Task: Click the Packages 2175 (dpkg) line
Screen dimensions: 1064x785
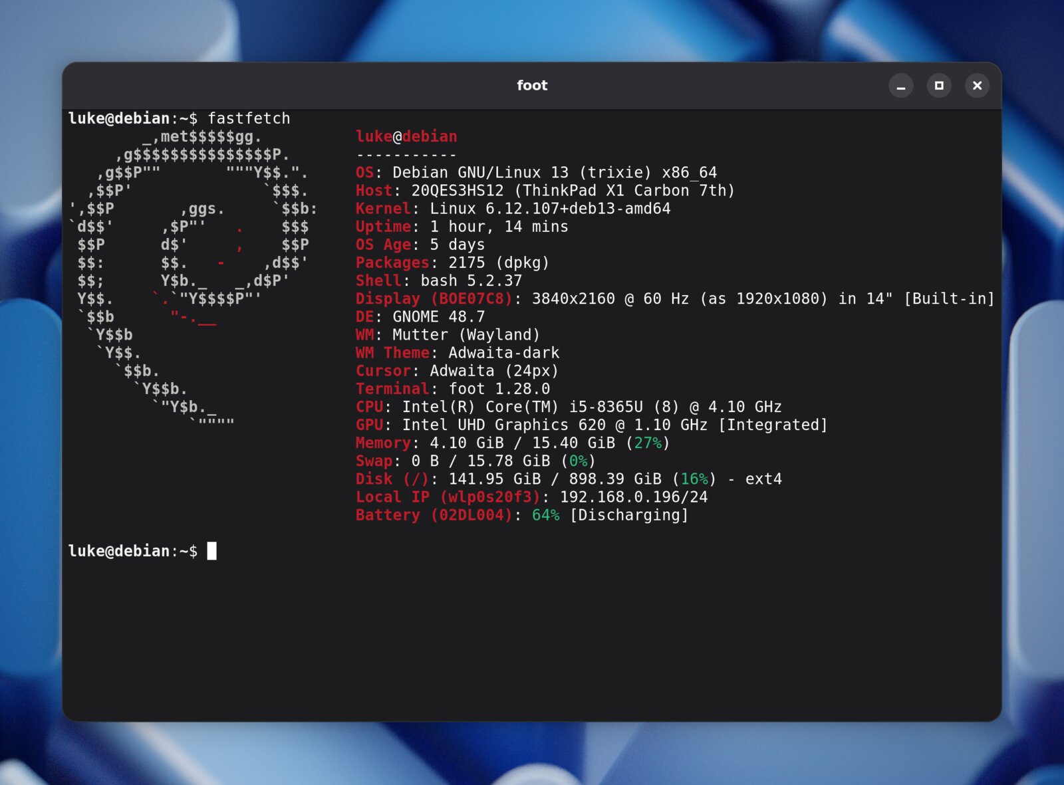Action: tap(452, 263)
